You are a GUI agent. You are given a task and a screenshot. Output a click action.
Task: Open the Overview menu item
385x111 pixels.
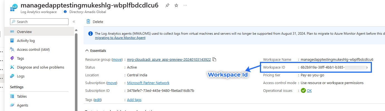pos(24,32)
